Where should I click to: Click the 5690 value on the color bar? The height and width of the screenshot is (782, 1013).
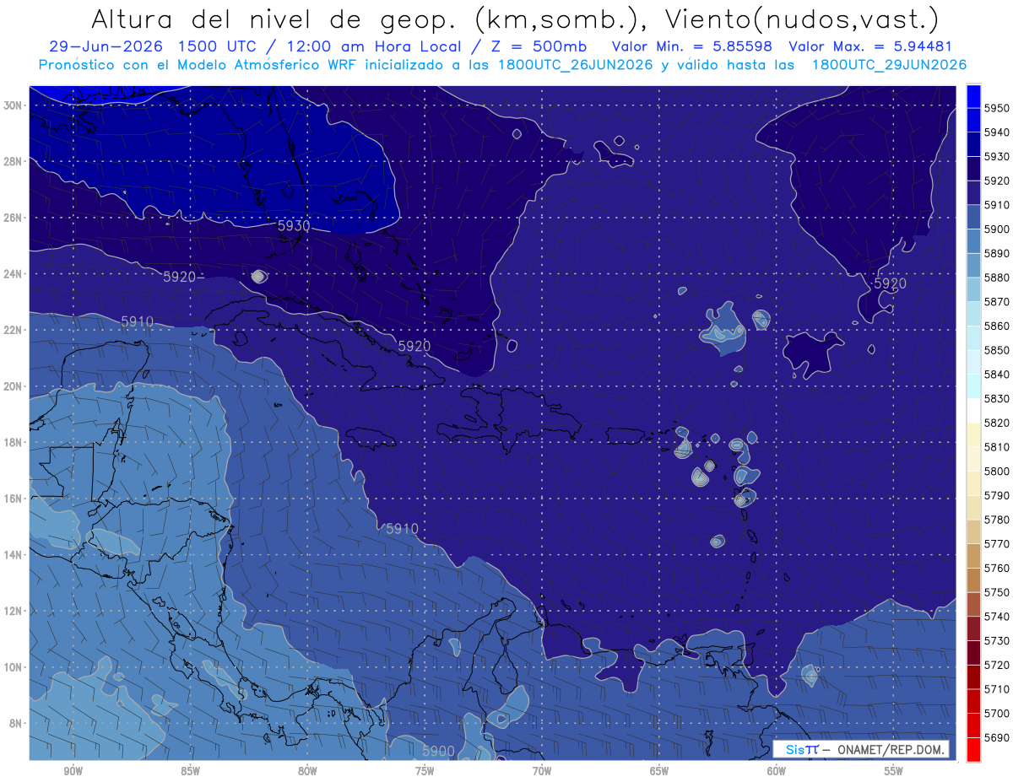click(x=997, y=737)
